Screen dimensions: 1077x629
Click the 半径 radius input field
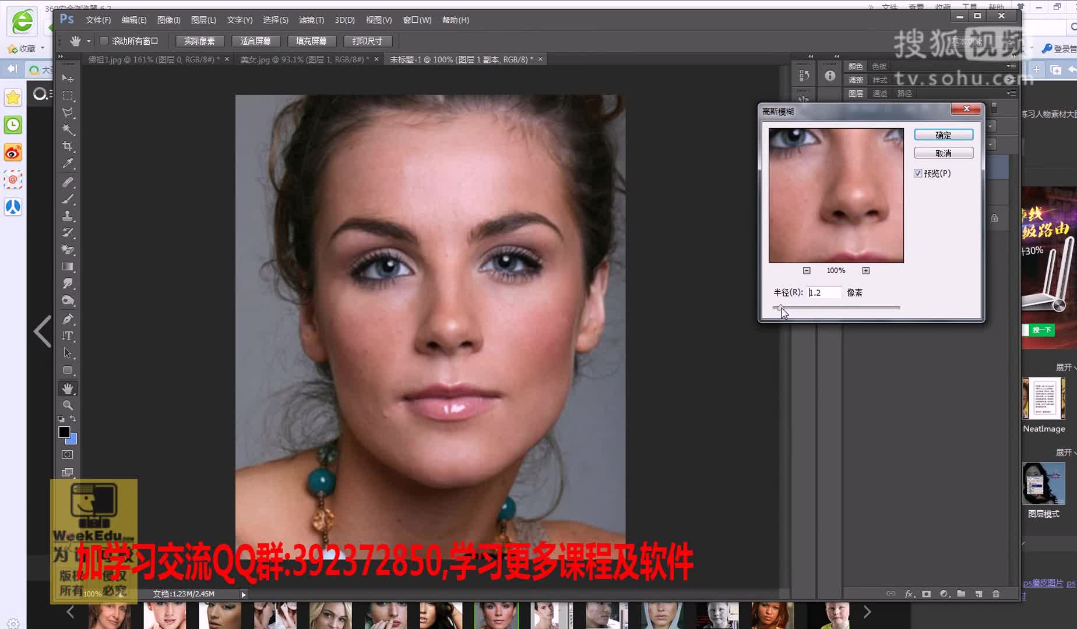pyautogui.click(x=824, y=292)
